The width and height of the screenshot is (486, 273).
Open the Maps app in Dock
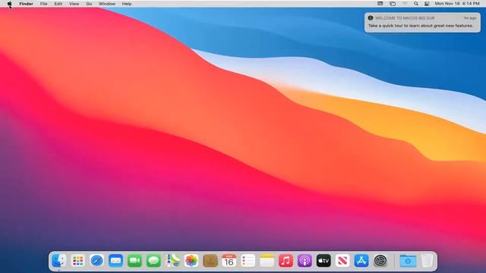(172, 261)
